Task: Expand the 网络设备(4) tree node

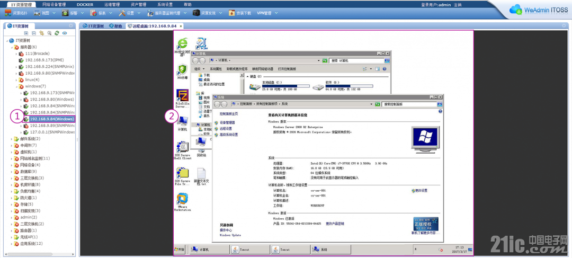Action: pos(12,165)
